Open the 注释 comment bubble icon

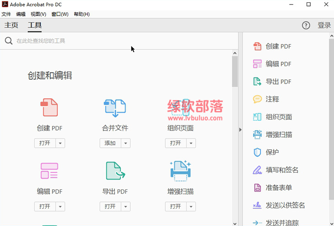(257, 99)
